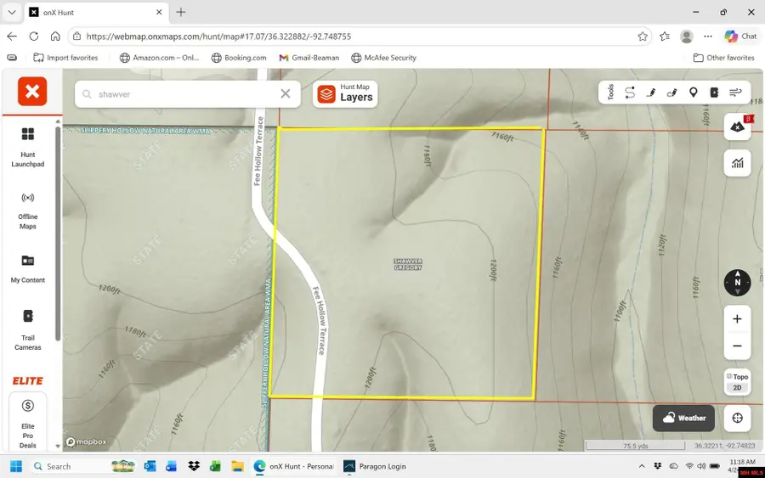The height and width of the screenshot is (478, 765).
Task: Open the browser tab list chevron
Action: (12, 13)
